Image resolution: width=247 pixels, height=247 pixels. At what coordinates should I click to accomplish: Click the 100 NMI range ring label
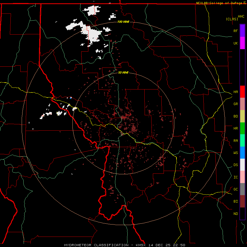pos(123,22)
